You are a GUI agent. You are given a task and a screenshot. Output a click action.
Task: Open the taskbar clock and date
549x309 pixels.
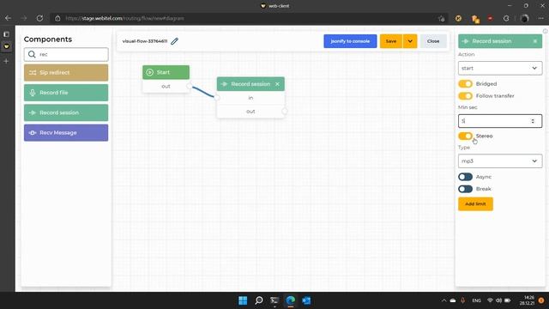(x=527, y=300)
